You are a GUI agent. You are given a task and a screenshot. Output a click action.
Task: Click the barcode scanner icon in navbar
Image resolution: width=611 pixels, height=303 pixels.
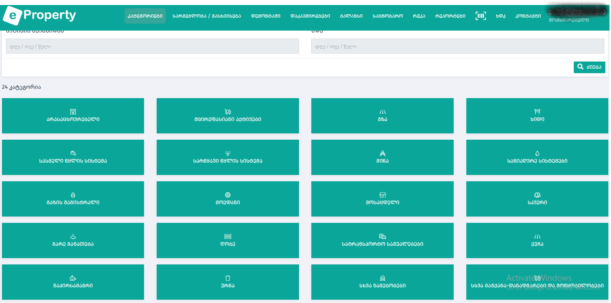tap(481, 16)
